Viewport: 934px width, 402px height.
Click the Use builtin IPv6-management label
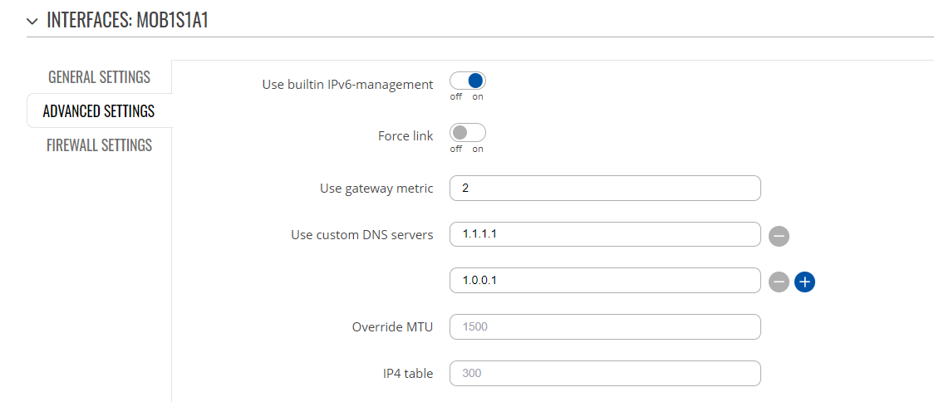(347, 85)
